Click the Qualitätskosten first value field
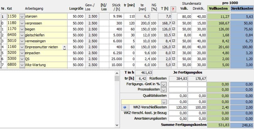The height and width of the screenshot is (129, 254). [178, 96]
